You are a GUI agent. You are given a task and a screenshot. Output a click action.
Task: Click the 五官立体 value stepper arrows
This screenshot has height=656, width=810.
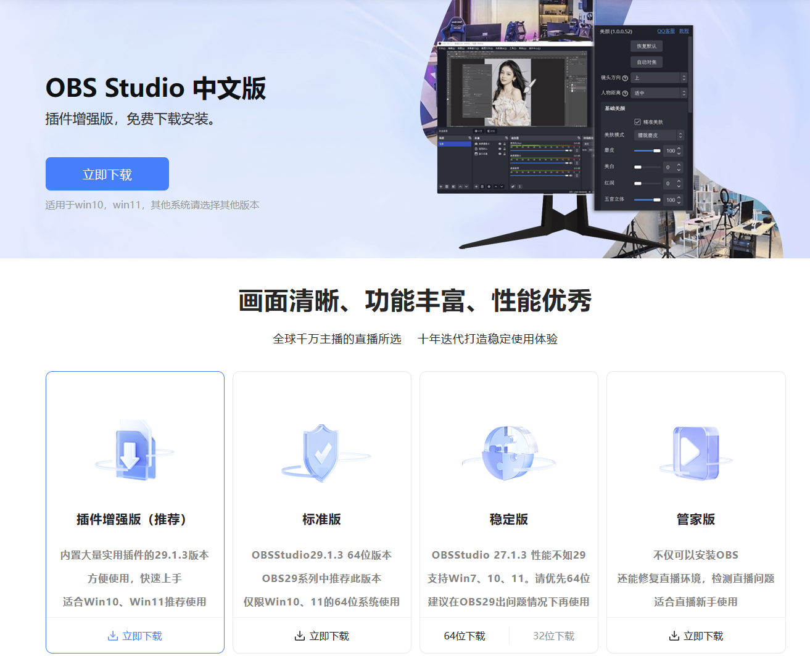(x=679, y=200)
